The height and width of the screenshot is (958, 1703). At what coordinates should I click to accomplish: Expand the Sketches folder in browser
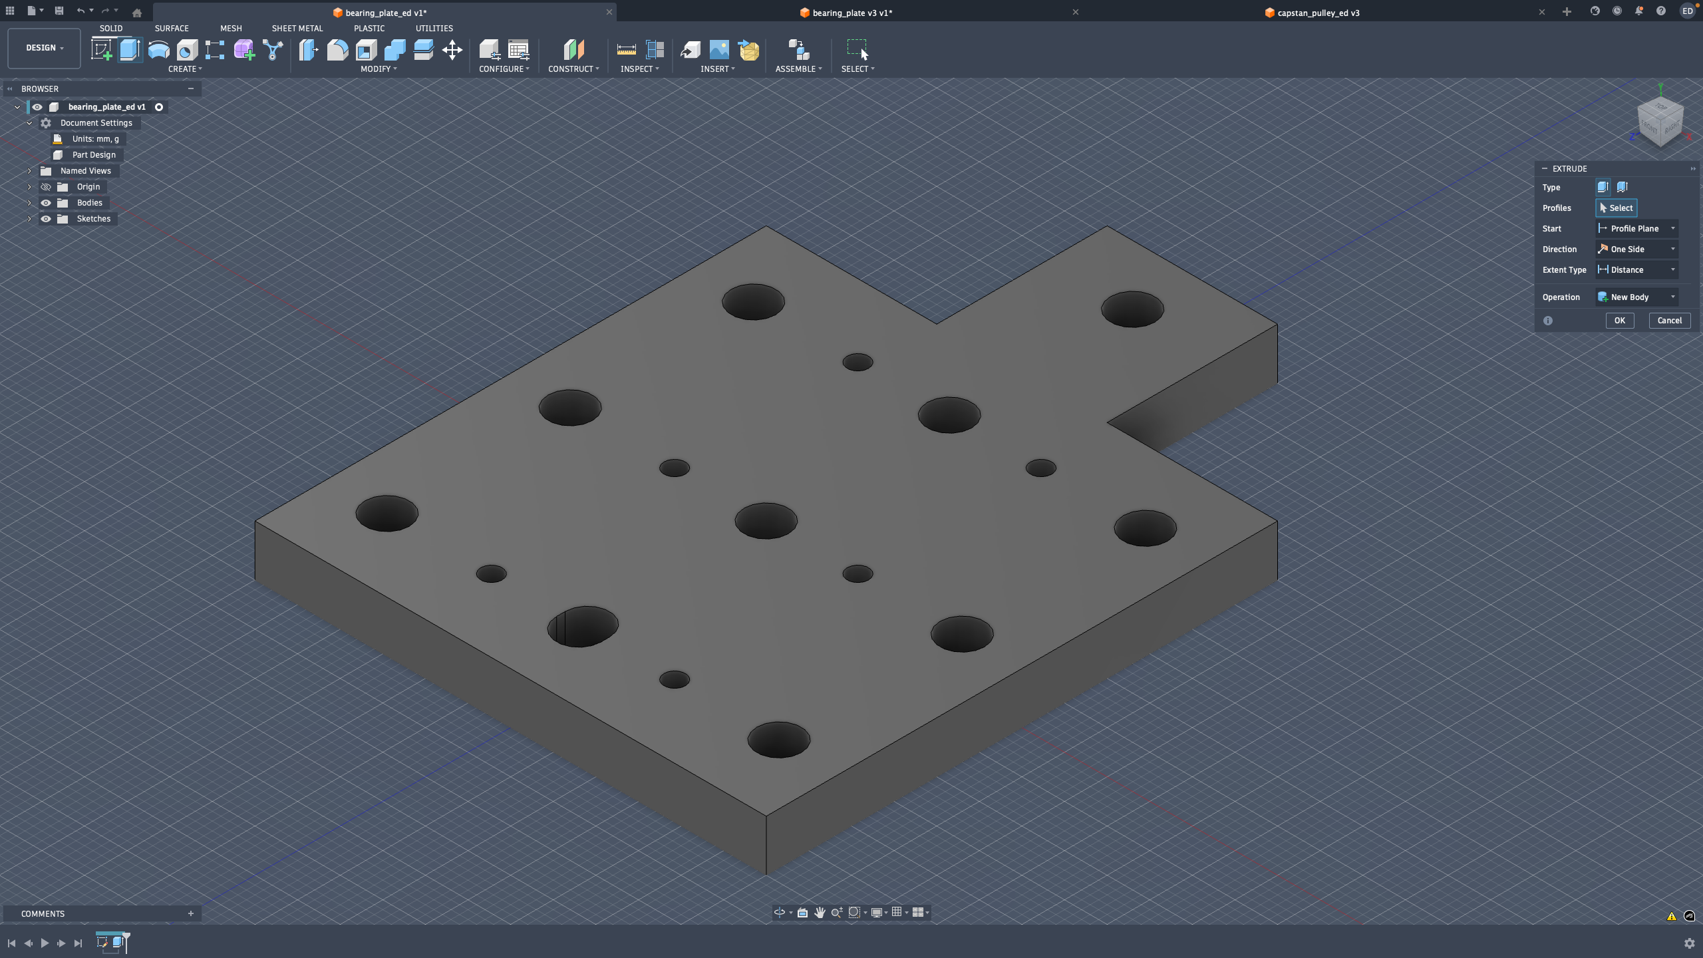pyautogui.click(x=29, y=218)
